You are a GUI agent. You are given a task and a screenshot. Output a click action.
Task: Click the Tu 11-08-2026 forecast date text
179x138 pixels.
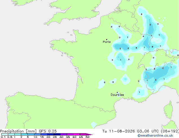click(x=119, y=131)
